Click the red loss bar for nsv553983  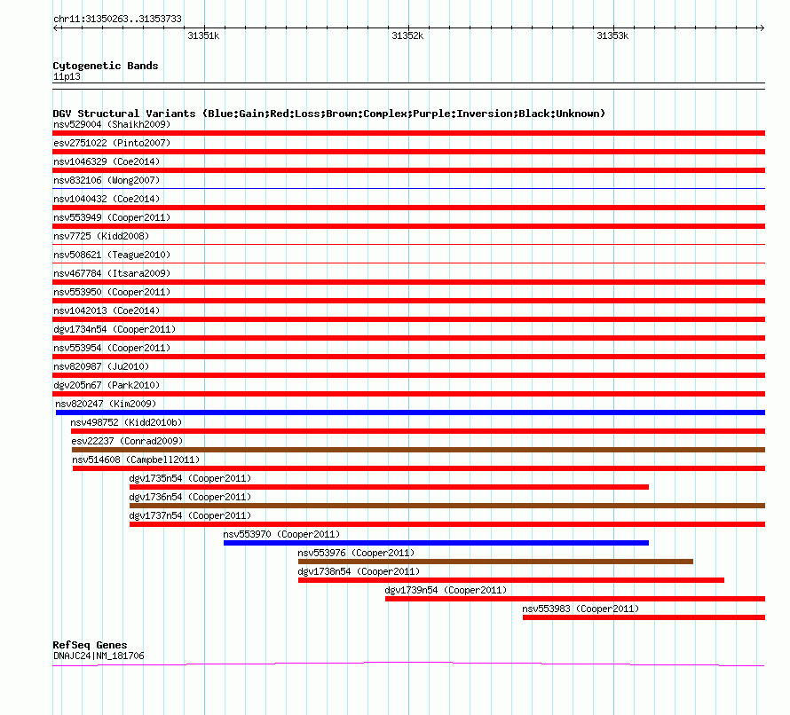(644, 617)
